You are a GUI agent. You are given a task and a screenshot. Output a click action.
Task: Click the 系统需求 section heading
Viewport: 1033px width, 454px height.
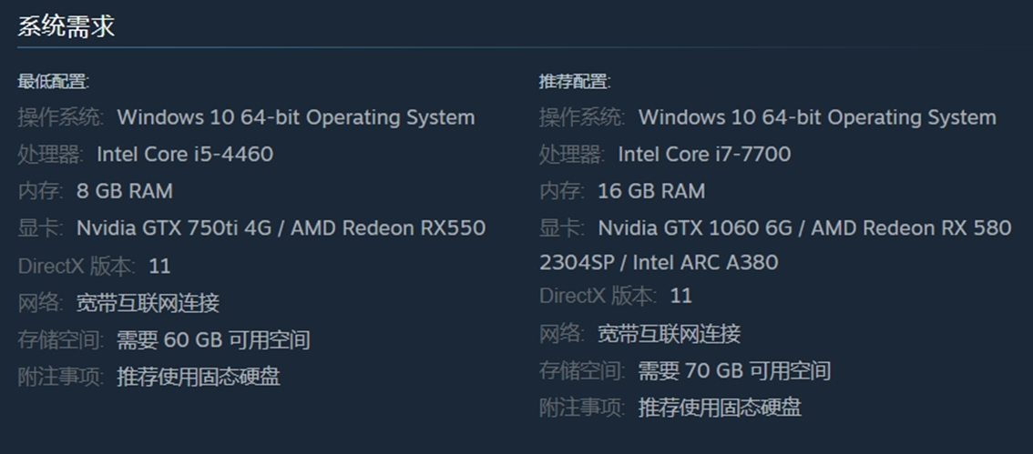click(x=66, y=25)
